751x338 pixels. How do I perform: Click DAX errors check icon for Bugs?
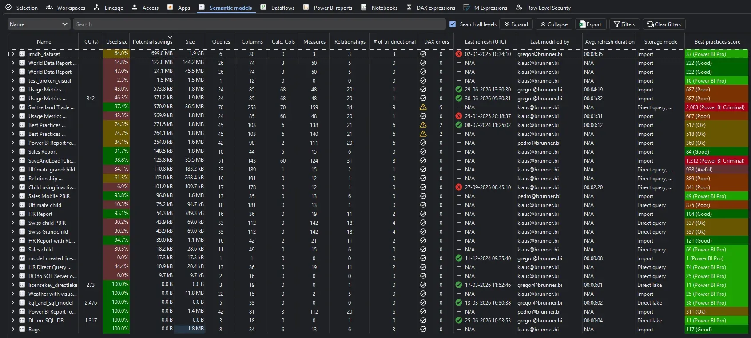423,329
